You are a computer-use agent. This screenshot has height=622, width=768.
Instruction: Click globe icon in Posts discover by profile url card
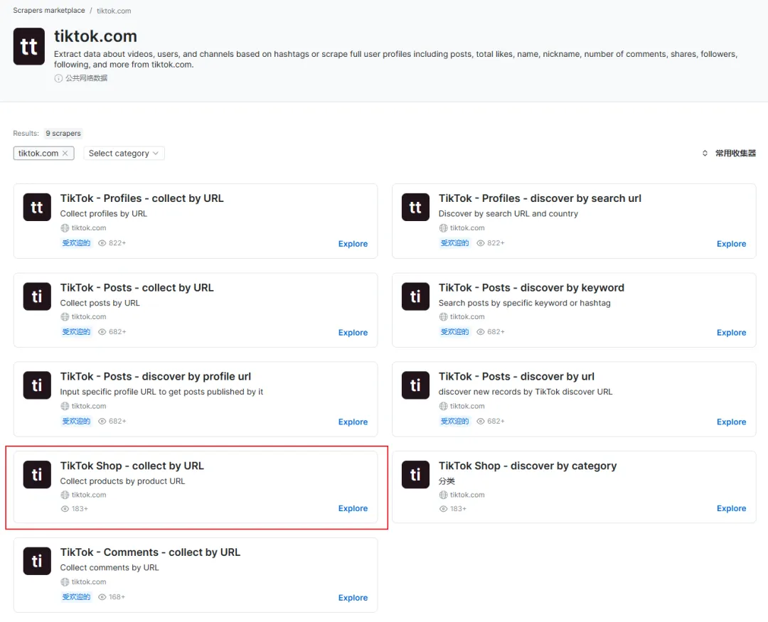click(65, 406)
